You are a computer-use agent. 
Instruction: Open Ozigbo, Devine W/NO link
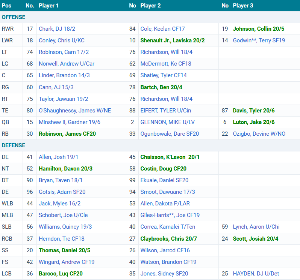tap(259, 134)
